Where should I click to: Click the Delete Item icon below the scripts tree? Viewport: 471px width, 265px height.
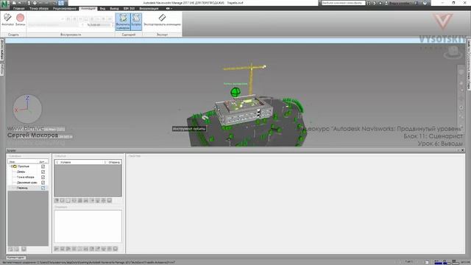click(x=24, y=249)
